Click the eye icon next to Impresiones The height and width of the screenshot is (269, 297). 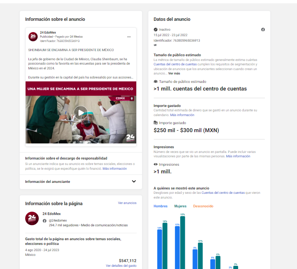click(156, 165)
